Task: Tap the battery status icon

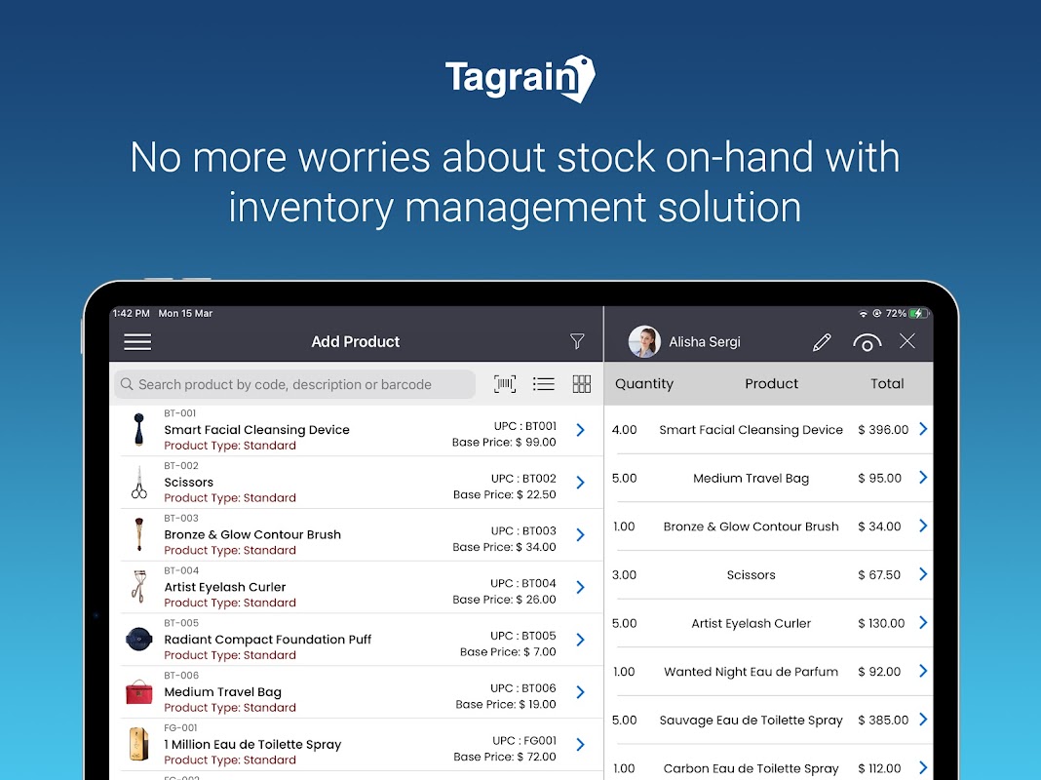Action: coord(919,313)
